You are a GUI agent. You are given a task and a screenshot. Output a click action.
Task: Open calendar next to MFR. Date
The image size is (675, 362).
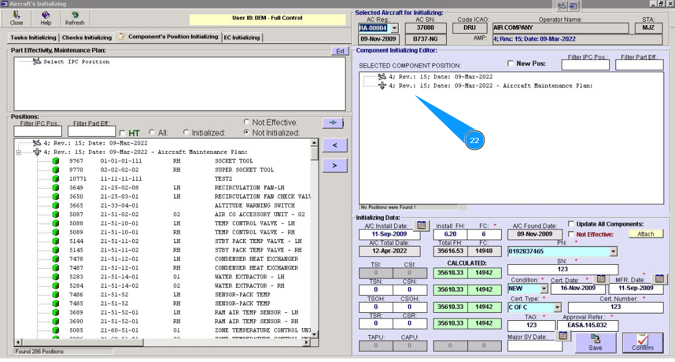point(659,279)
